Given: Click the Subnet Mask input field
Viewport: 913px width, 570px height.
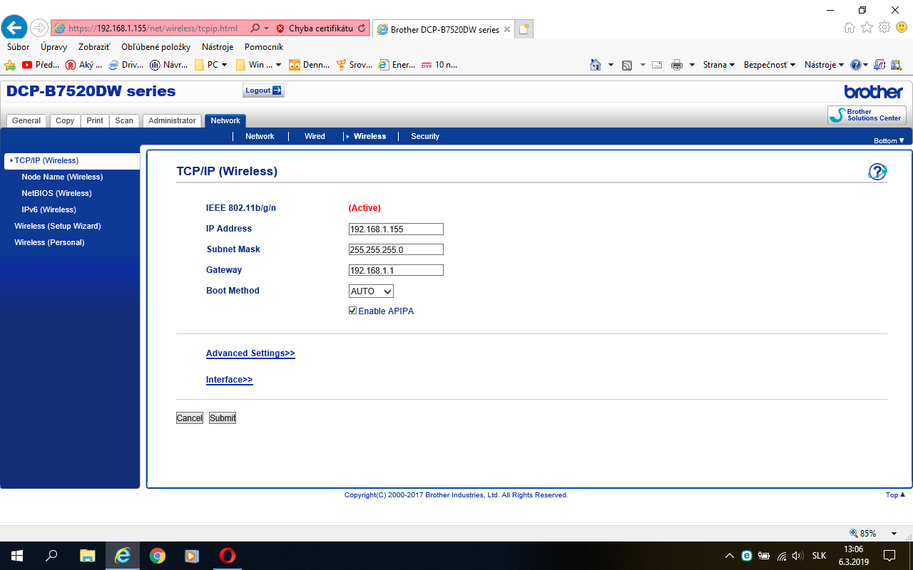Looking at the screenshot, I should click(396, 249).
